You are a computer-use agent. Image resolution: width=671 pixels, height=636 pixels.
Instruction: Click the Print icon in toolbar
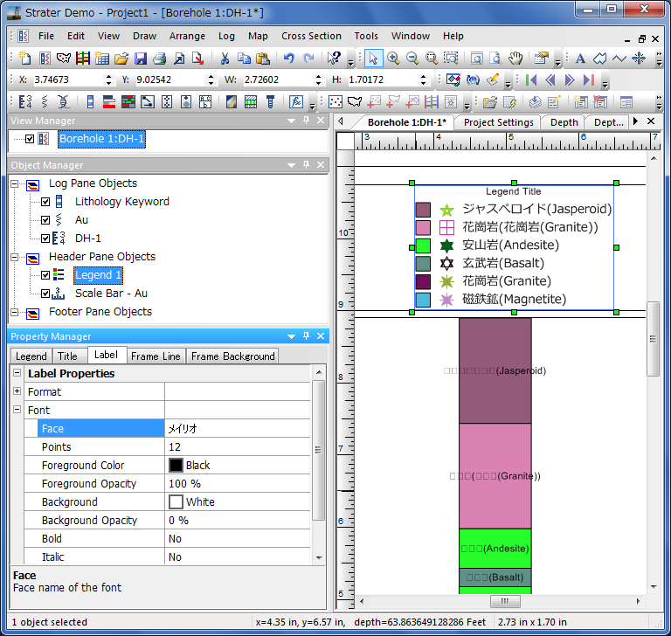point(159,59)
